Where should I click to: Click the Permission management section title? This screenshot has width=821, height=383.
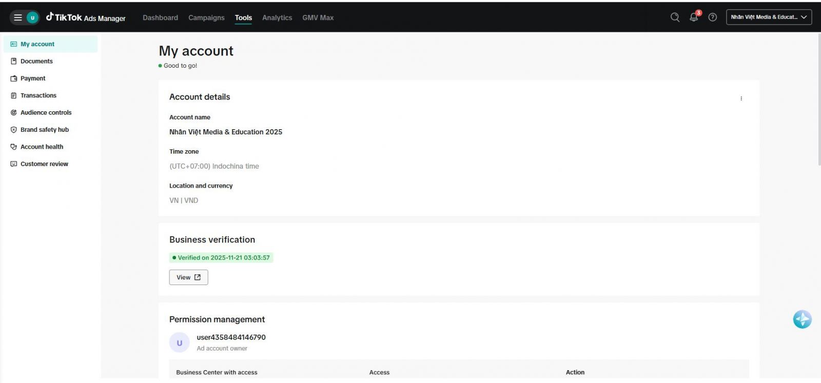tap(217, 319)
